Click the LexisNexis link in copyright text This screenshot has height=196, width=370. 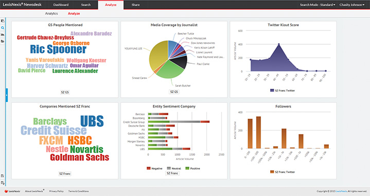click(x=341, y=191)
